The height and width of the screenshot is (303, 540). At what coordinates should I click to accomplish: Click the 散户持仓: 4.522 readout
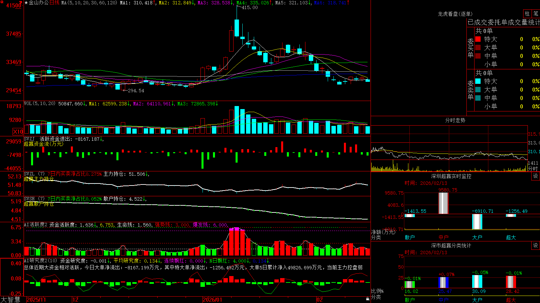(x=125, y=199)
